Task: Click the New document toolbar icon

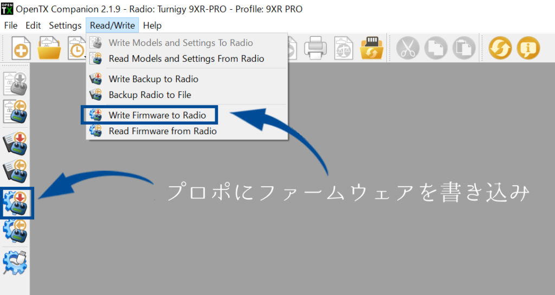Action: pos(21,48)
